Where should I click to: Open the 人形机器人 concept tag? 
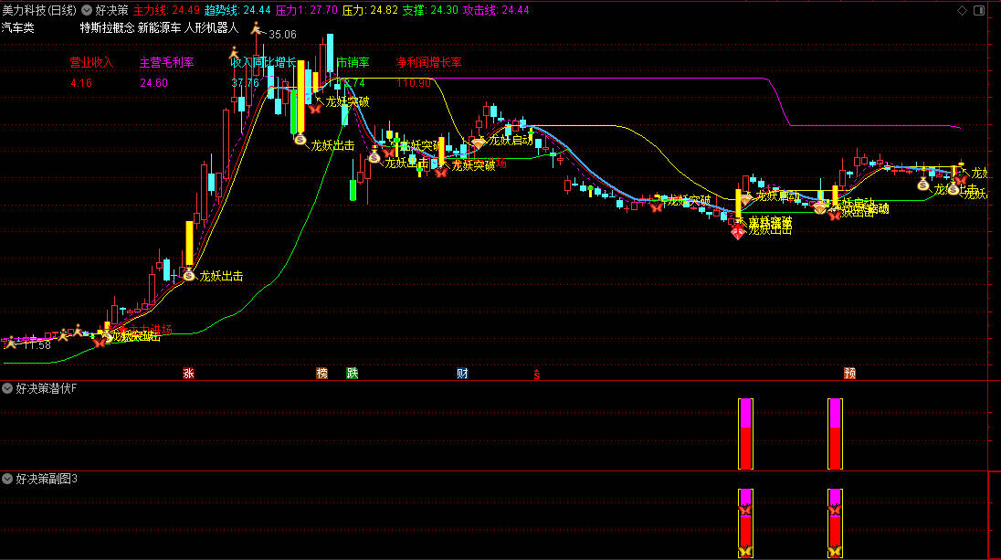tap(211, 28)
